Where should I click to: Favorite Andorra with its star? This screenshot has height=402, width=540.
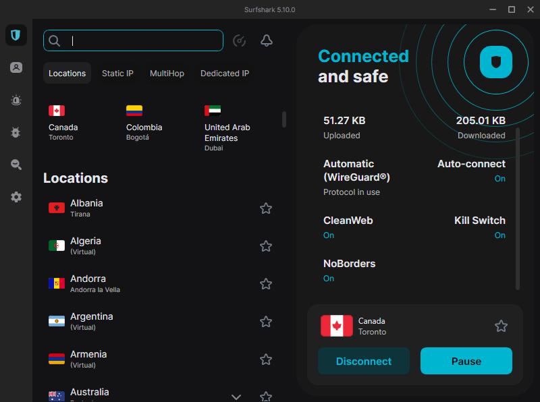266,284
